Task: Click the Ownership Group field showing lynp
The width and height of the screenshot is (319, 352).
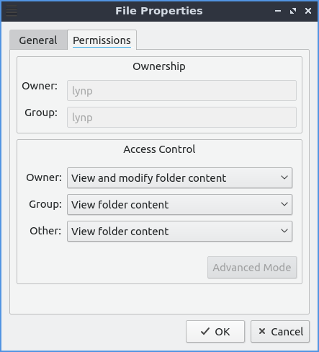Action: [181, 118]
